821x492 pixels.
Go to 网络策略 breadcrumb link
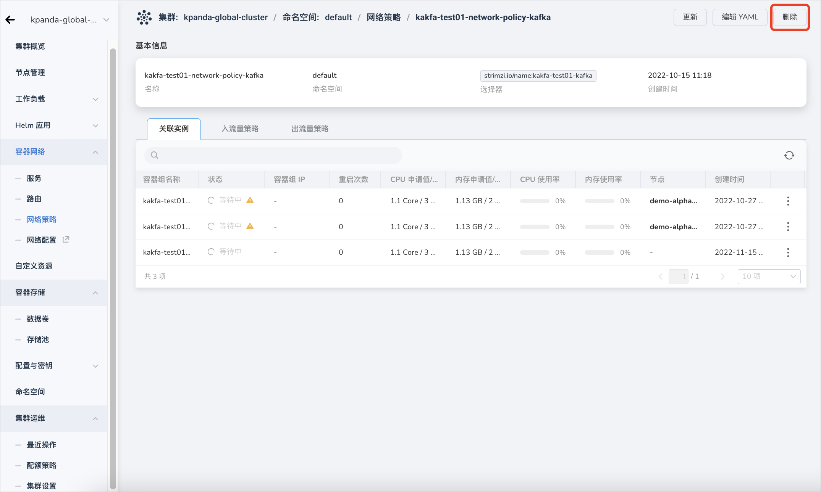click(x=384, y=18)
